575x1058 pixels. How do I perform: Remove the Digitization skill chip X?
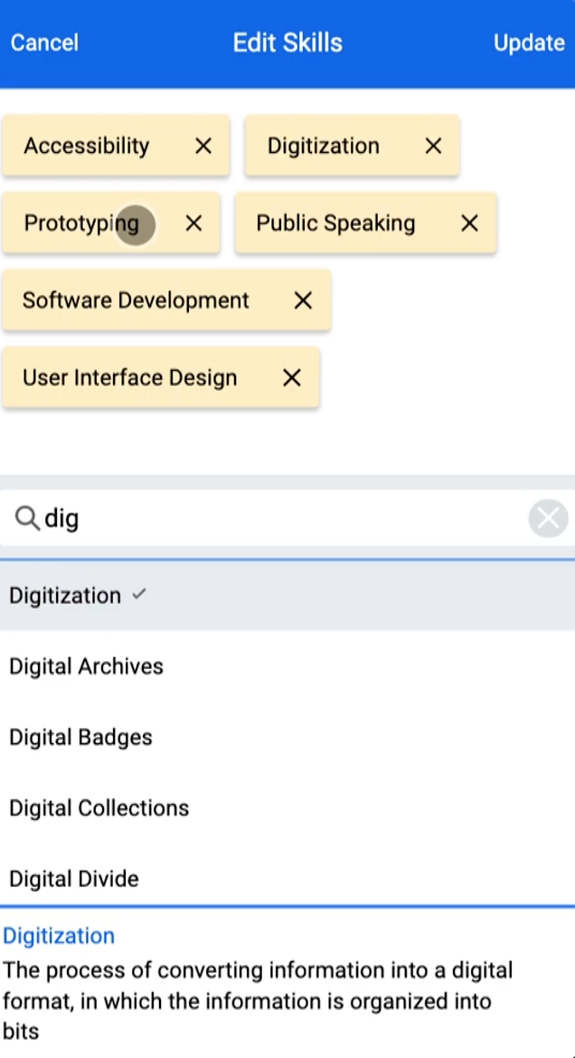[x=433, y=146]
